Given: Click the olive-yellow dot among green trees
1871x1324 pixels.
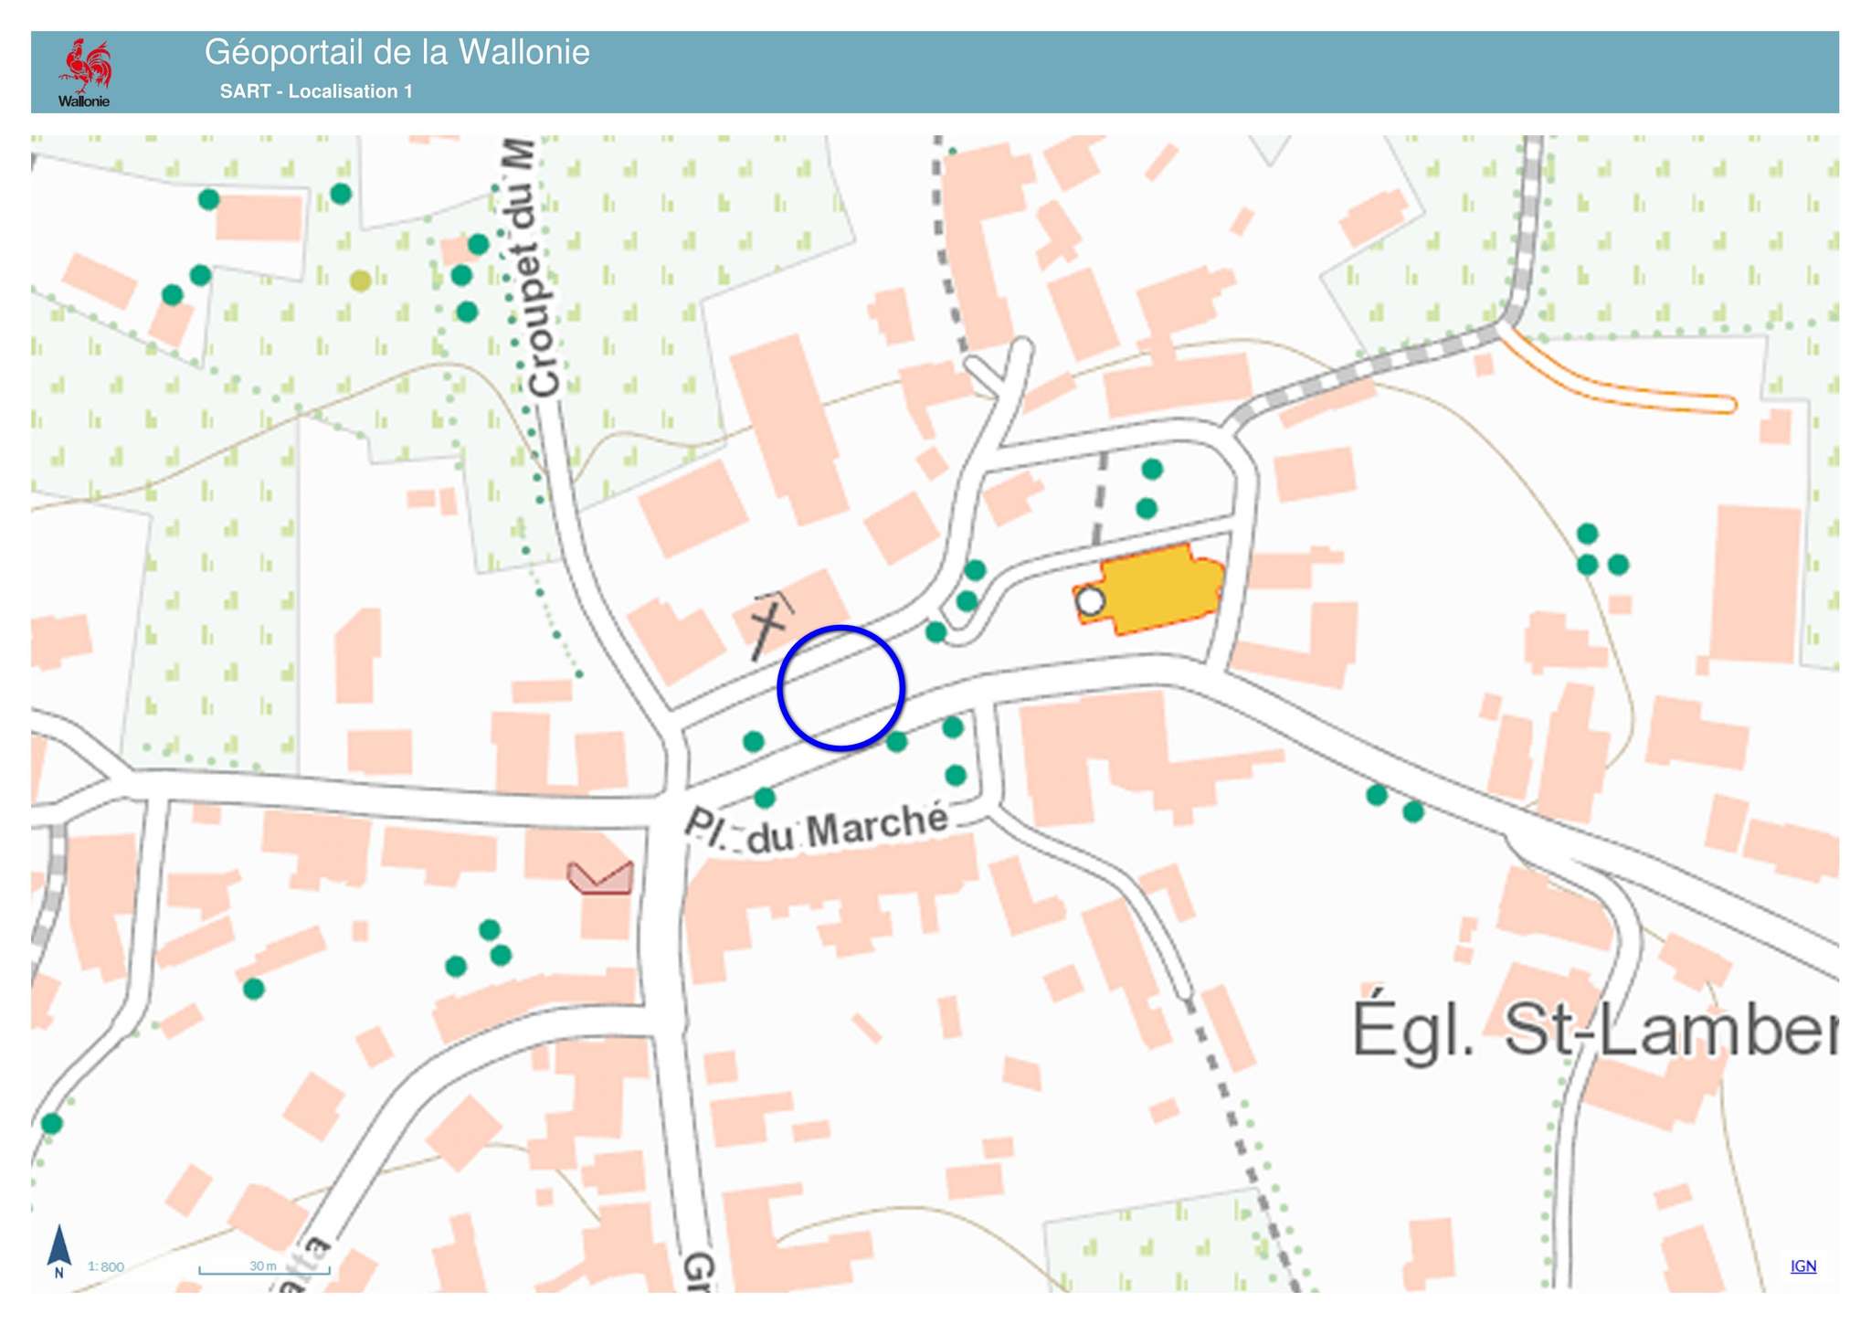Looking at the screenshot, I should (361, 281).
